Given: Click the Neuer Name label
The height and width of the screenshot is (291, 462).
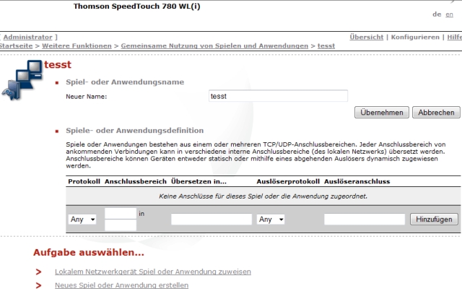Looking at the screenshot, I should (87, 97).
